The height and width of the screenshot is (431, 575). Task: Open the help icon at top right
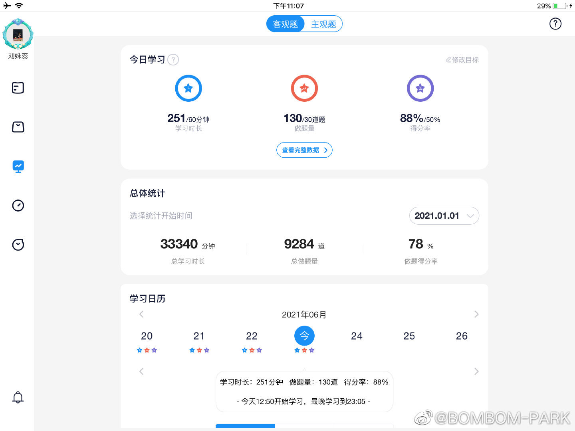click(x=555, y=24)
